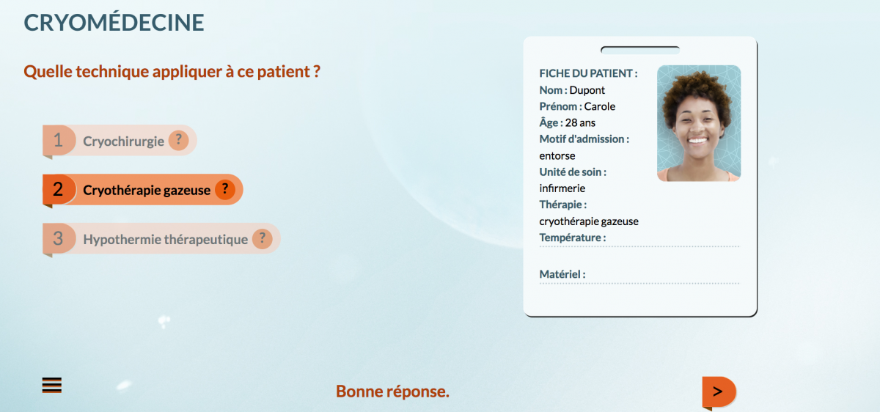
Task: Click the CRYOMÉDECINE title heading
Action: tap(114, 22)
